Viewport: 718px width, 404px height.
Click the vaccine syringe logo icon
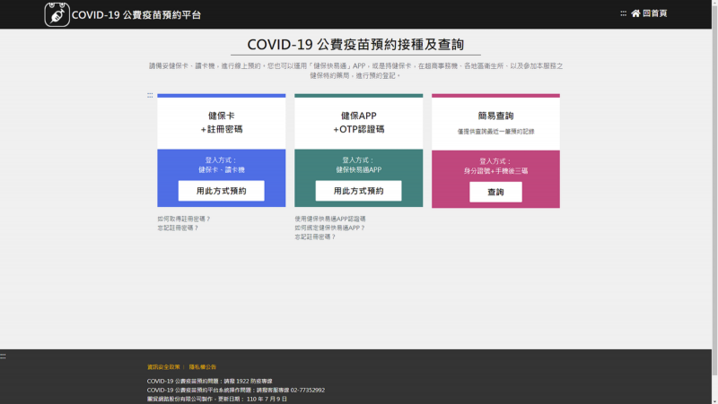click(x=57, y=14)
